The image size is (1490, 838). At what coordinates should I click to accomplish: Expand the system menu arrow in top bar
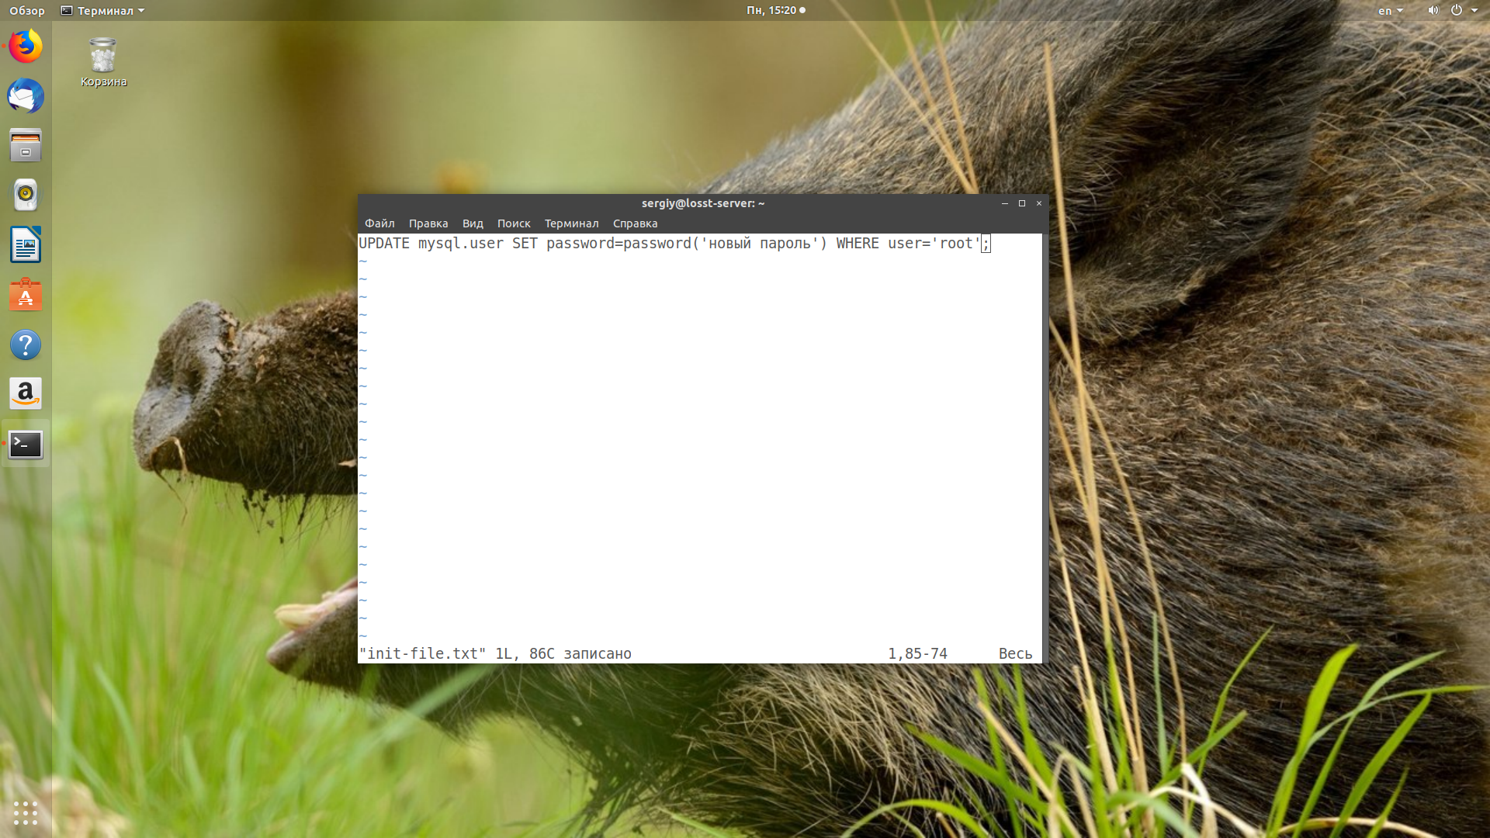coord(1474,11)
